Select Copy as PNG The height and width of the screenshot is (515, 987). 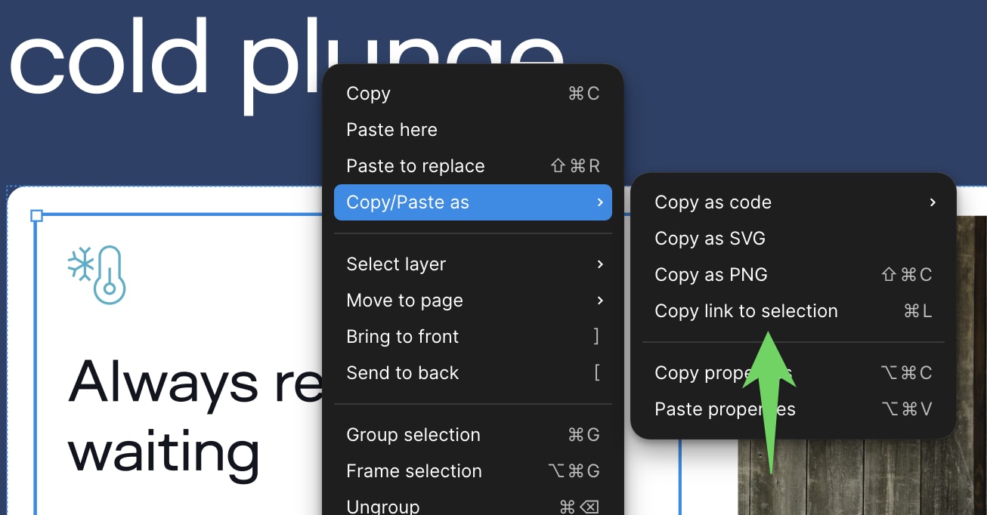(710, 274)
